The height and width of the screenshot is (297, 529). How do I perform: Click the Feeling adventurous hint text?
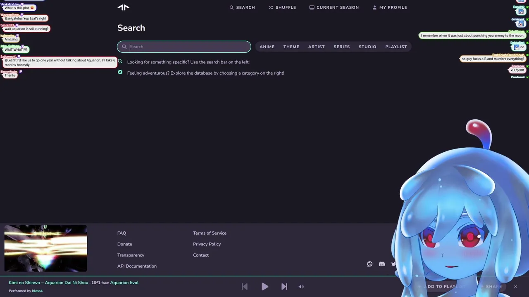pyautogui.click(x=206, y=73)
